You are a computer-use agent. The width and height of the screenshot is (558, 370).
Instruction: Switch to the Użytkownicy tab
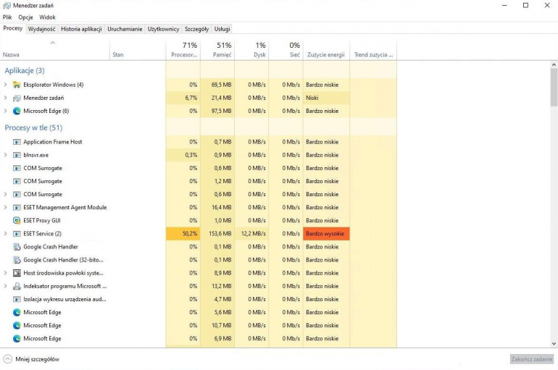point(163,29)
